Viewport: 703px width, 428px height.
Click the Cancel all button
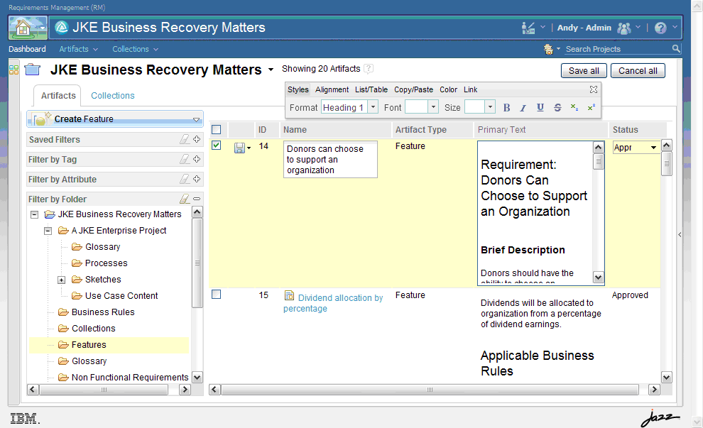pos(638,71)
